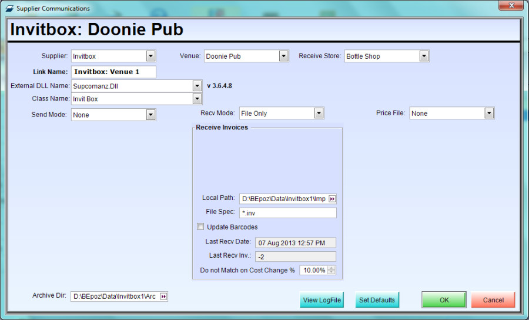This screenshot has height=320, width=529.
Task: Click the Last Recv Inv. field
Action: pyautogui.click(x=296, y=256)
